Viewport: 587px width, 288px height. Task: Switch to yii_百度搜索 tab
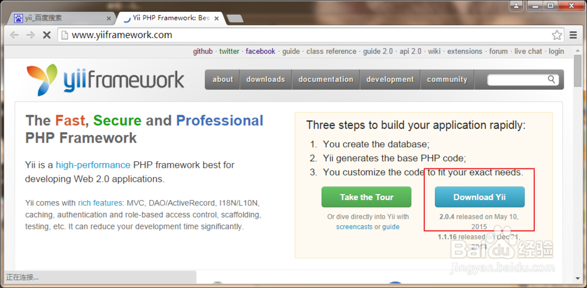pos(60,18)
